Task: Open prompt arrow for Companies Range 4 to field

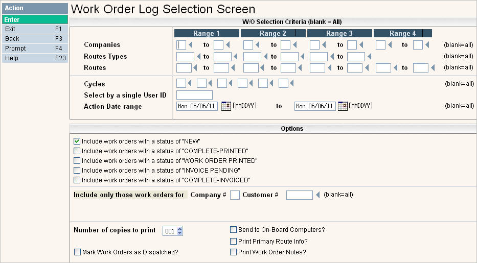Action: pyautogui.click(x=427, y=45)
